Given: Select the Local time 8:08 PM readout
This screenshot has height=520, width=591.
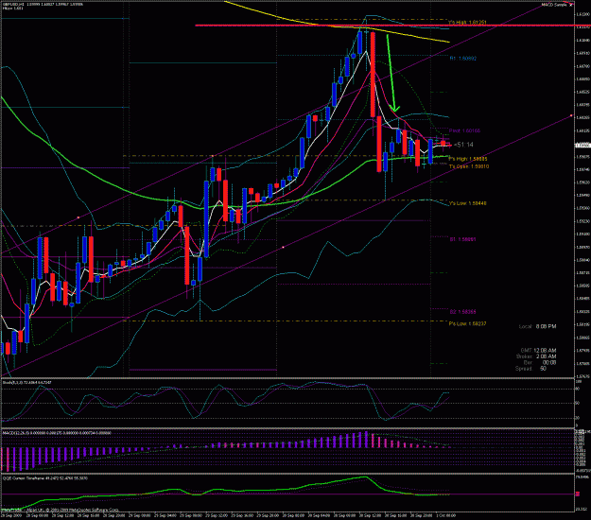Looking at the screenshot, I should pyautogui.click(x=537, y=326).
